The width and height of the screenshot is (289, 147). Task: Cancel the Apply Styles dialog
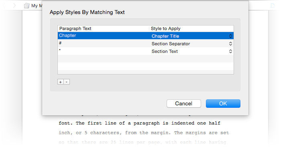tap(184, 104)
